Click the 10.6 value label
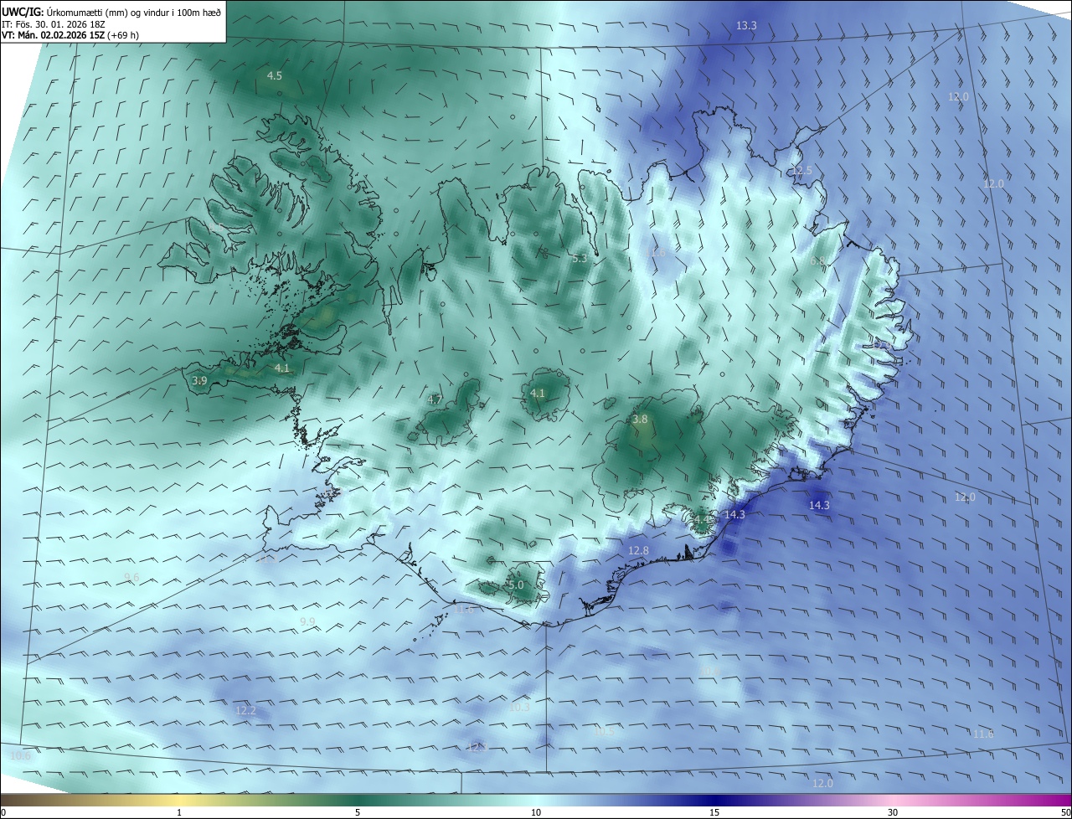Viewport: 1072px width, 819px height. point(20,756)
